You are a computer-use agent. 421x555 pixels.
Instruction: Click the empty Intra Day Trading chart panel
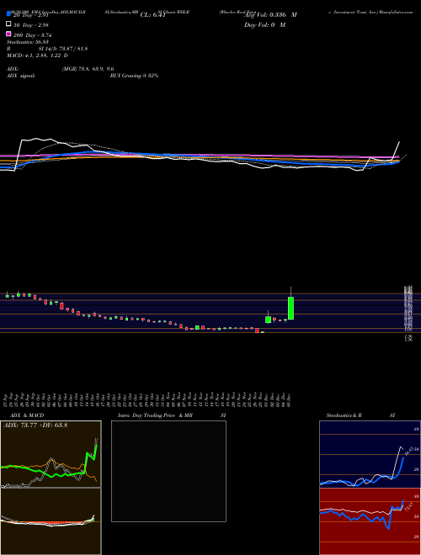[168, 471]
